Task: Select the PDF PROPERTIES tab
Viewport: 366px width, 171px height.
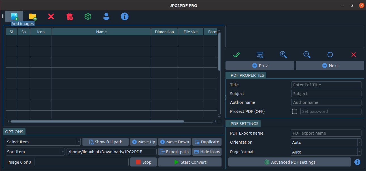Action: pyautogui.click(x=246, y=75)
